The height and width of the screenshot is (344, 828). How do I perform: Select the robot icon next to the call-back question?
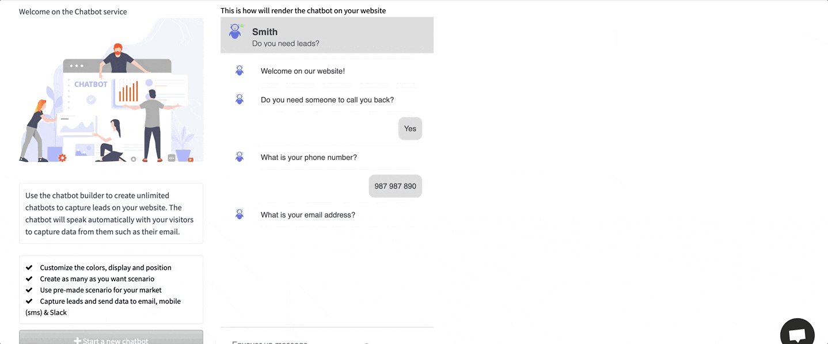[x=240, y=99]
